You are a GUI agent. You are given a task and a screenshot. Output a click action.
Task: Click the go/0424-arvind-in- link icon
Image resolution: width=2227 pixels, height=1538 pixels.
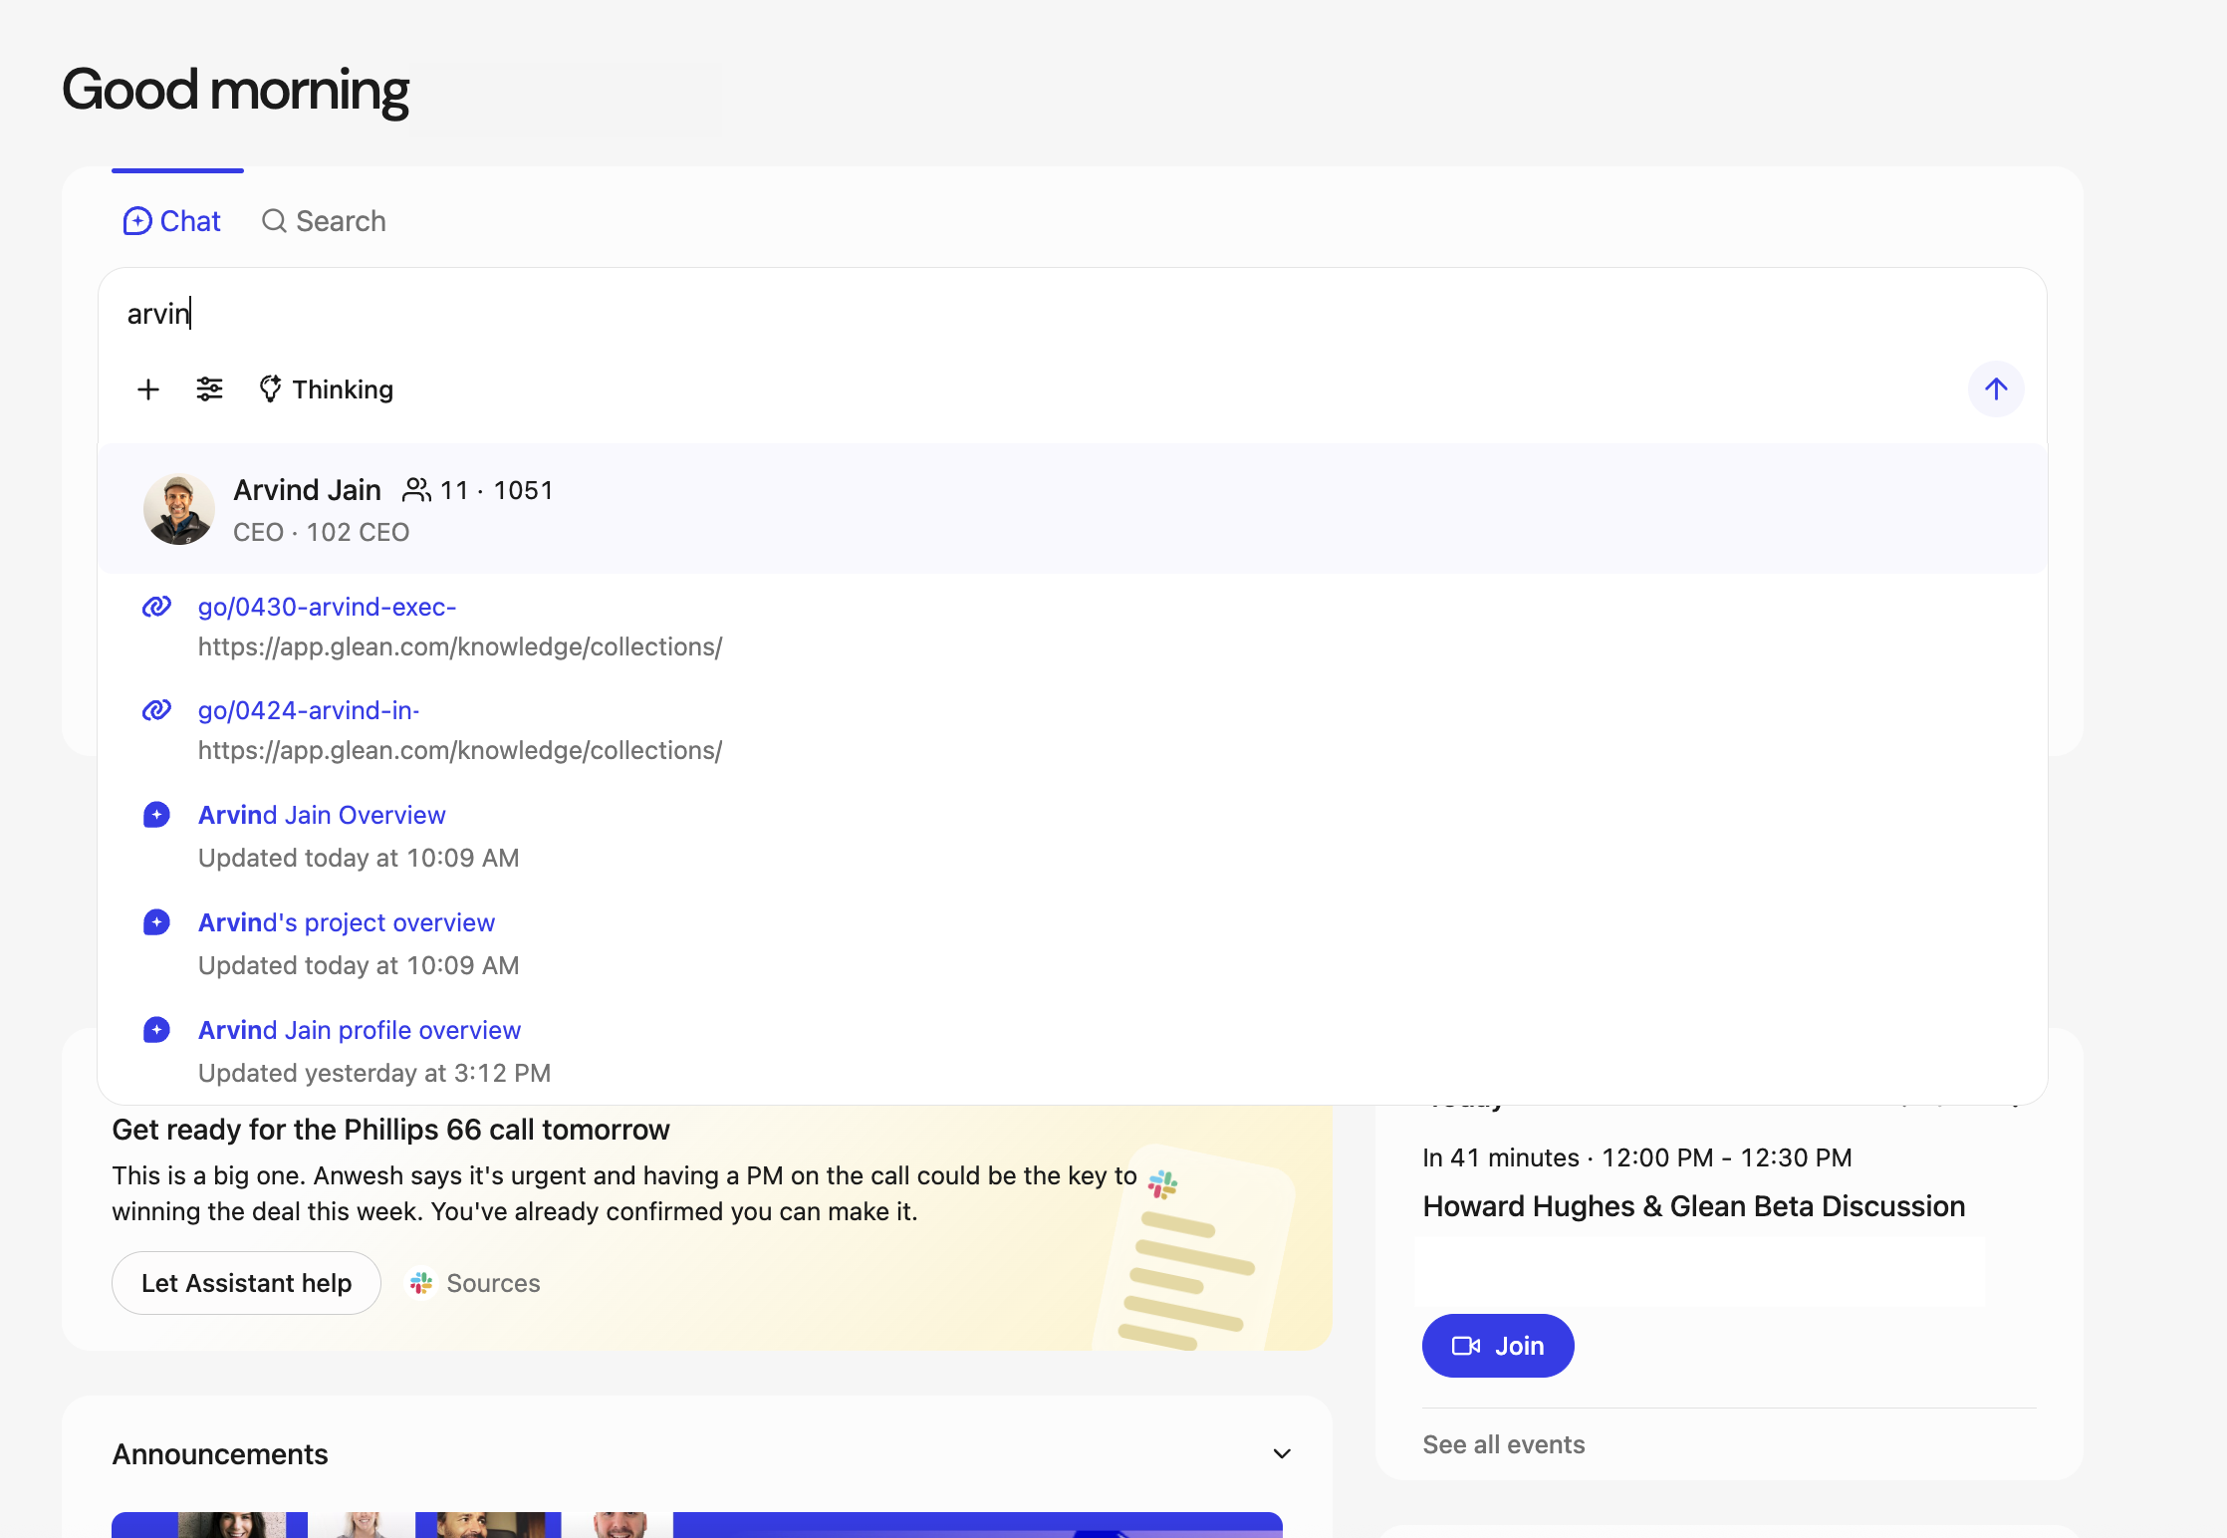point(156,710)
